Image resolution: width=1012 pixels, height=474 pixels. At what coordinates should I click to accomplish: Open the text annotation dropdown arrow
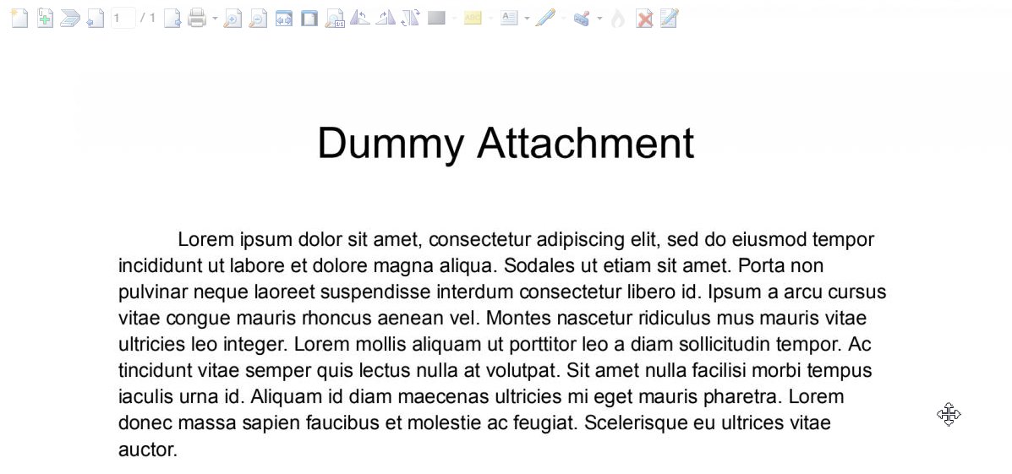(527, 19)
